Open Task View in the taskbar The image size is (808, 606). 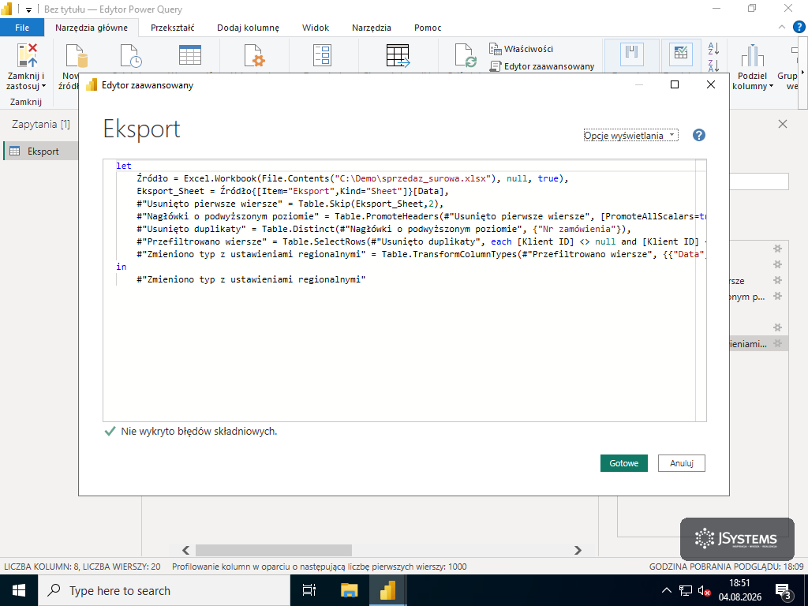pyautogui.click(x=309, y=590)
